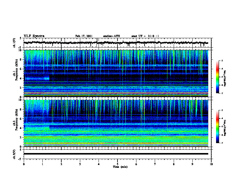The width and height of the screenshot is (238, 184).
Task: Click the "ch.3(V)" waveform axis label
Action: point(14,154)
